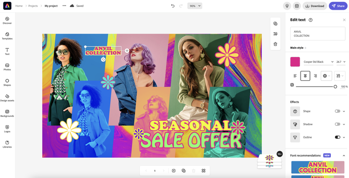349x178 pixels.
Task: Open the Templates sidebar tab
Action: (x=7, y=36)
